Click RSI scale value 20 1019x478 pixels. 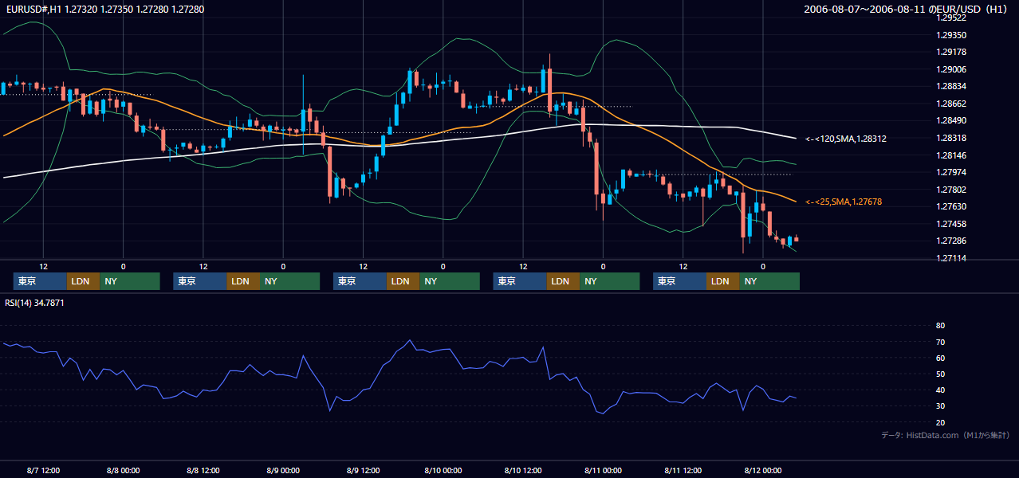click(x=940, y=423)
